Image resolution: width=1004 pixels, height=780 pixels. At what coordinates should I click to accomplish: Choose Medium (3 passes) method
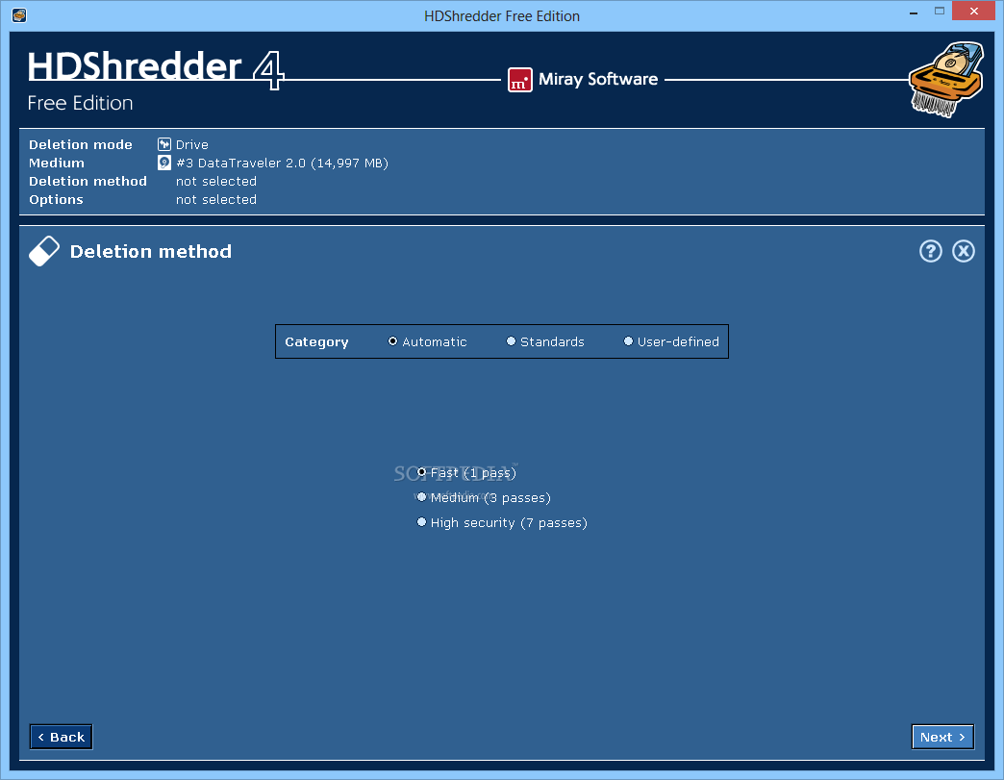click(484, 497)
